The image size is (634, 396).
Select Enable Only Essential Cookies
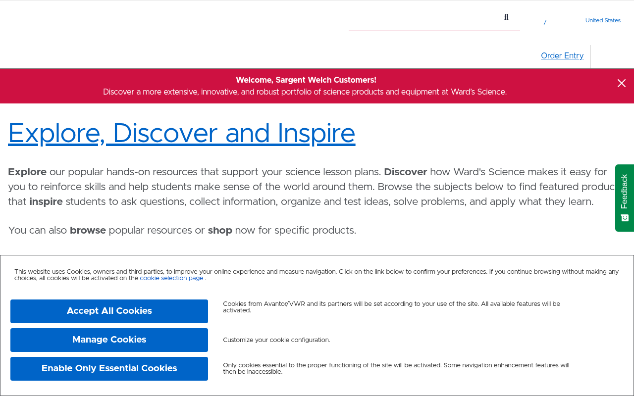[x=109, y=369]
